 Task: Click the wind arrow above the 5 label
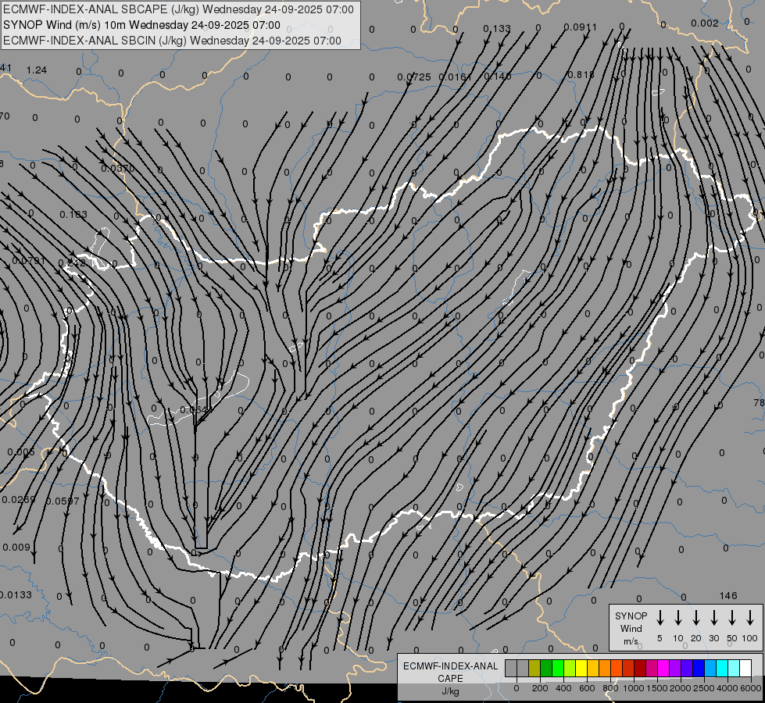(x=660, y=618)
